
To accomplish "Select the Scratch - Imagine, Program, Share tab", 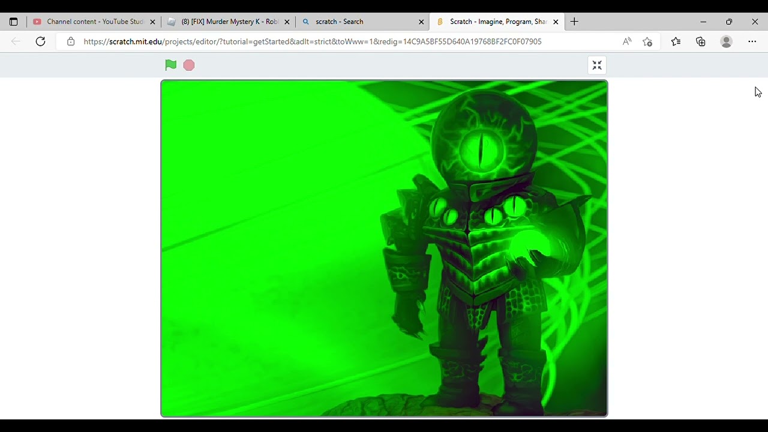I will [497, 22].
